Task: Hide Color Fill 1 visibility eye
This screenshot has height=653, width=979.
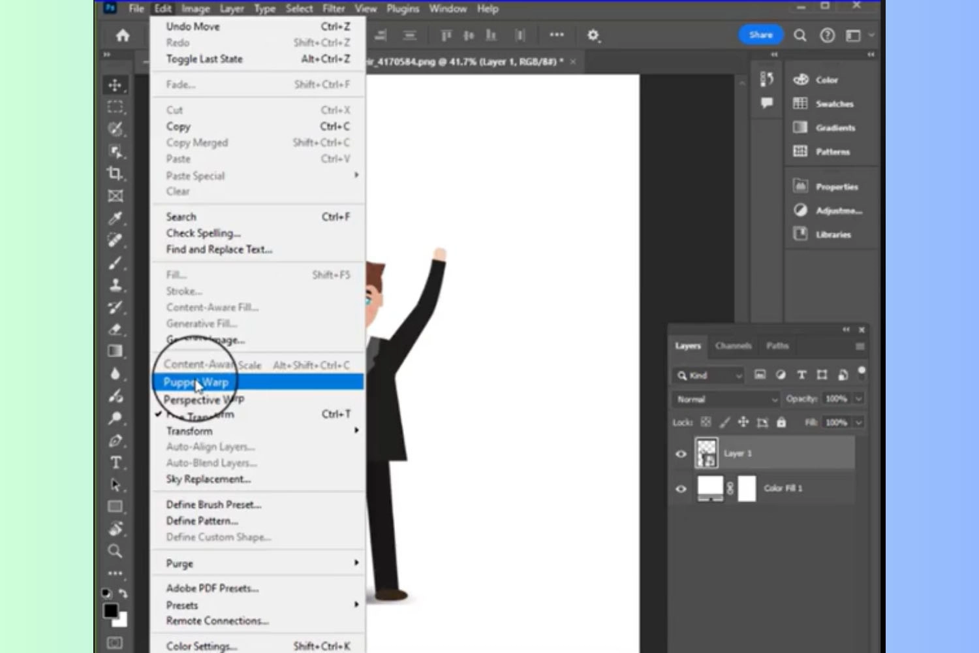Action: (681, 488)
